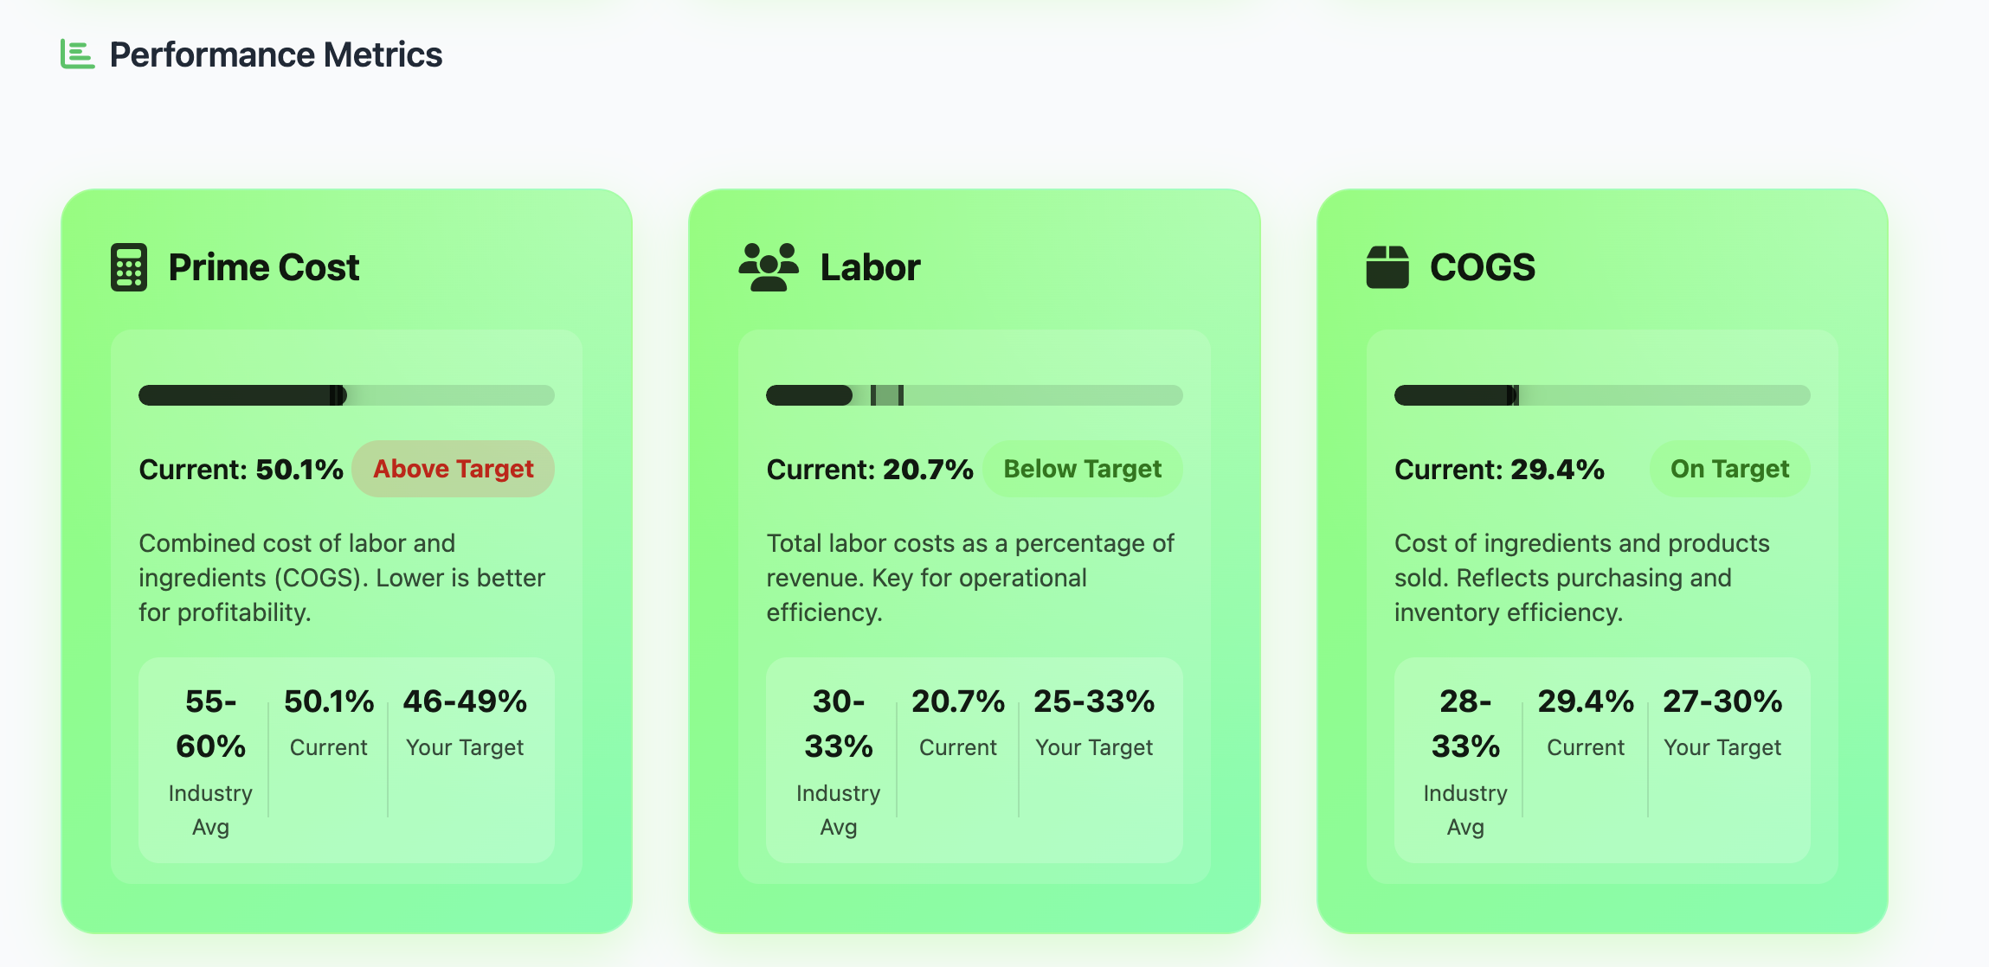
Task: Click the Current: 20.7% labor reading
Action: pos(870,470)
